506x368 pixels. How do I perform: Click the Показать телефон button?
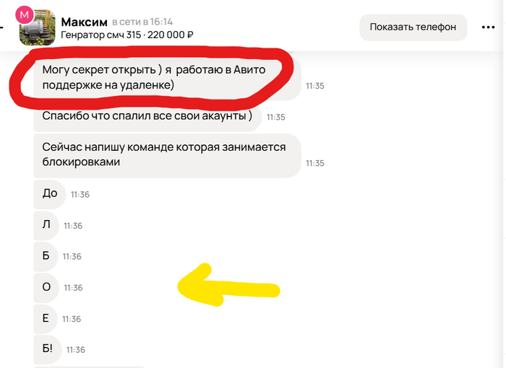click(413, 27)
